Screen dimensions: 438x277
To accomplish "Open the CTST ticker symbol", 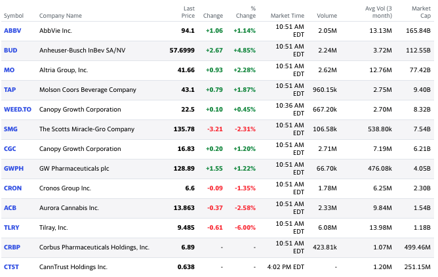I will (11, 267).
